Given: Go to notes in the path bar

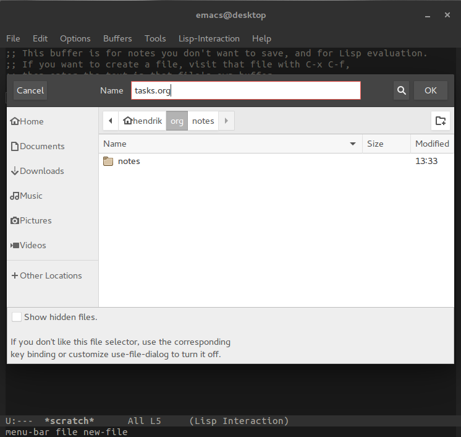Looking at the screenshot, I should (203, 121).
